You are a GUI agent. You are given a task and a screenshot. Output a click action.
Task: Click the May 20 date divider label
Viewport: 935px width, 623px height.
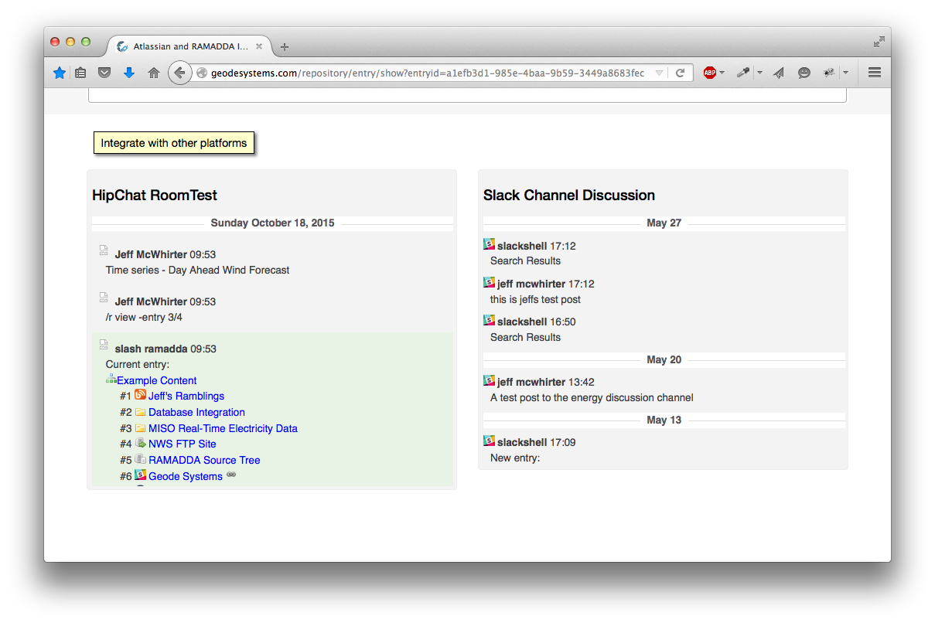(x=664, y=359)
